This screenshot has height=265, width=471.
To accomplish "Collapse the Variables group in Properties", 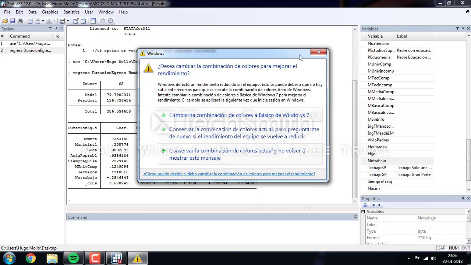I will click(x=363, y=212).
